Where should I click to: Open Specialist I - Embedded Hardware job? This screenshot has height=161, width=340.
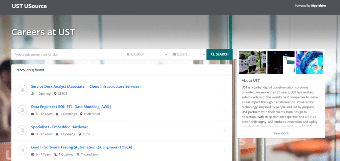(60, 127)
